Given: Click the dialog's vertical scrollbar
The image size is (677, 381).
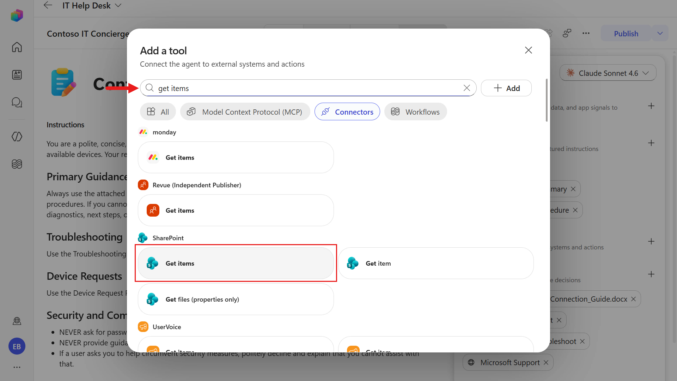Looking at the screenshot, I should click(547, 100).
